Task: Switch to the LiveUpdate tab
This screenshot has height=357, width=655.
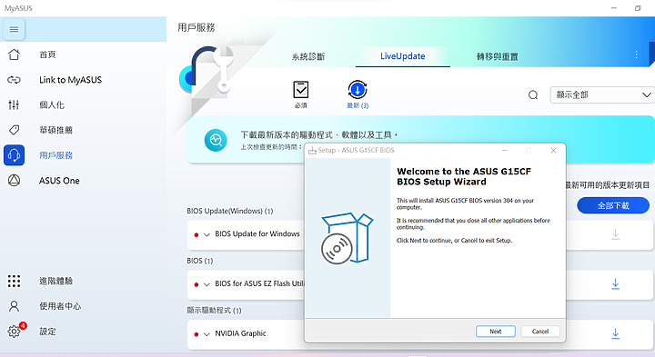Action: pyautogui.click(x=403, y=56)
